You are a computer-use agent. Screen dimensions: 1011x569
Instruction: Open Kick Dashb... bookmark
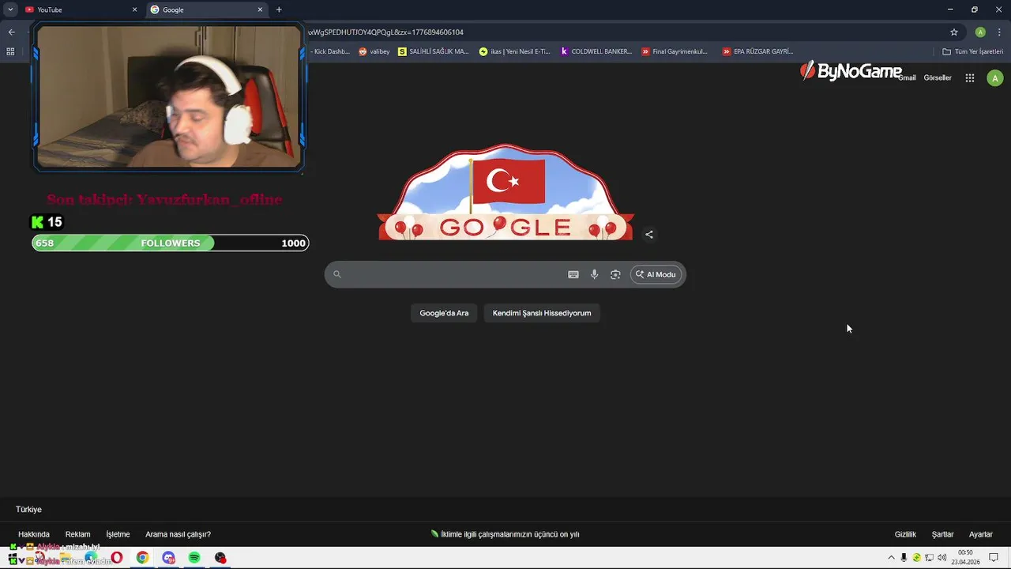(x=331, y=51)
